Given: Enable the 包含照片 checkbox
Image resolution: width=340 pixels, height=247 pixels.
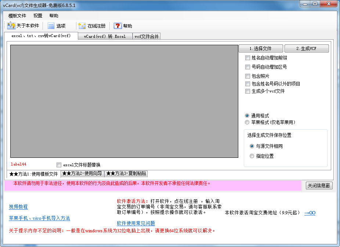Looking at the screenshot, I should tap(248, 76).
